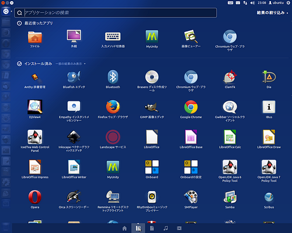
Task: Launch DjView4
Action: pos(35,107)
